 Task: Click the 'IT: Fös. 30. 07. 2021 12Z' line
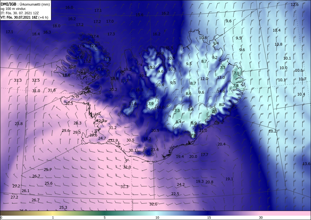coord(20,13)
